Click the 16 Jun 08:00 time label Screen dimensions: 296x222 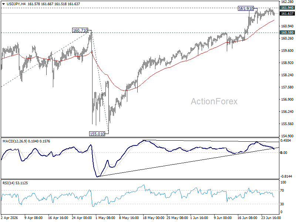(x=247, y=218)
